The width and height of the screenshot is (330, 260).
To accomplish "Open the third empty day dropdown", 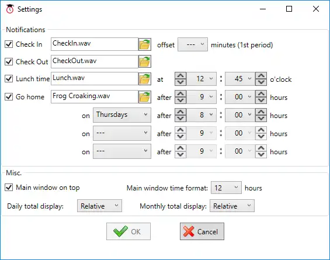I will tap(122, 151).
